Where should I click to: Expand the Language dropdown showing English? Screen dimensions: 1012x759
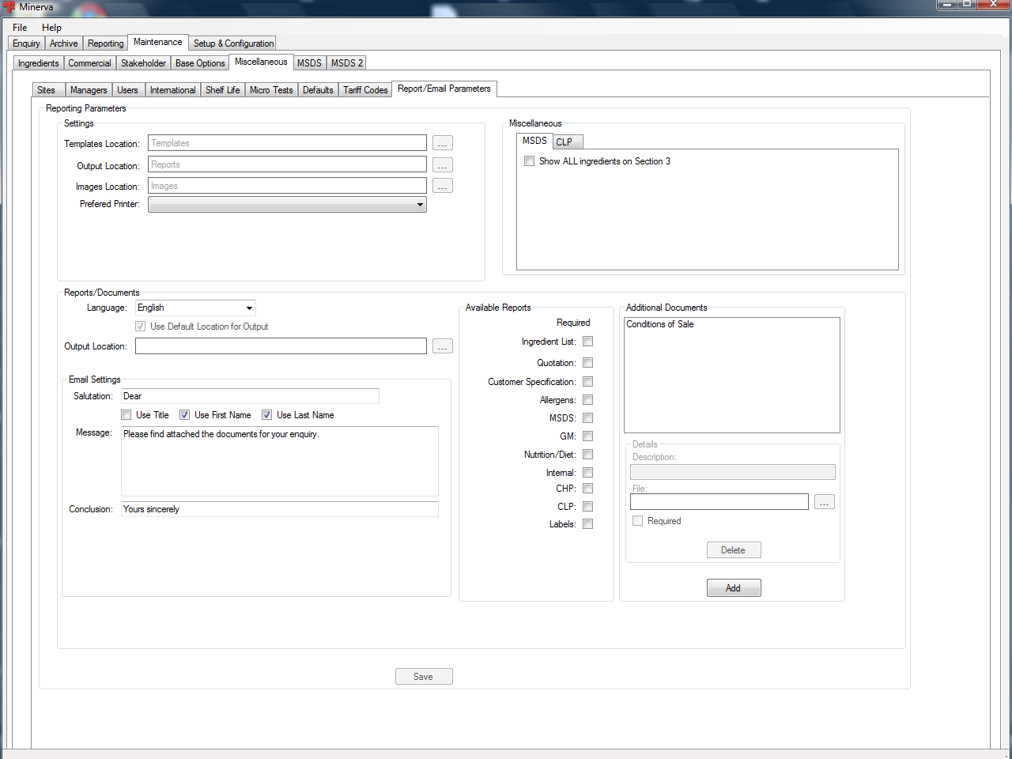(195, 308)
